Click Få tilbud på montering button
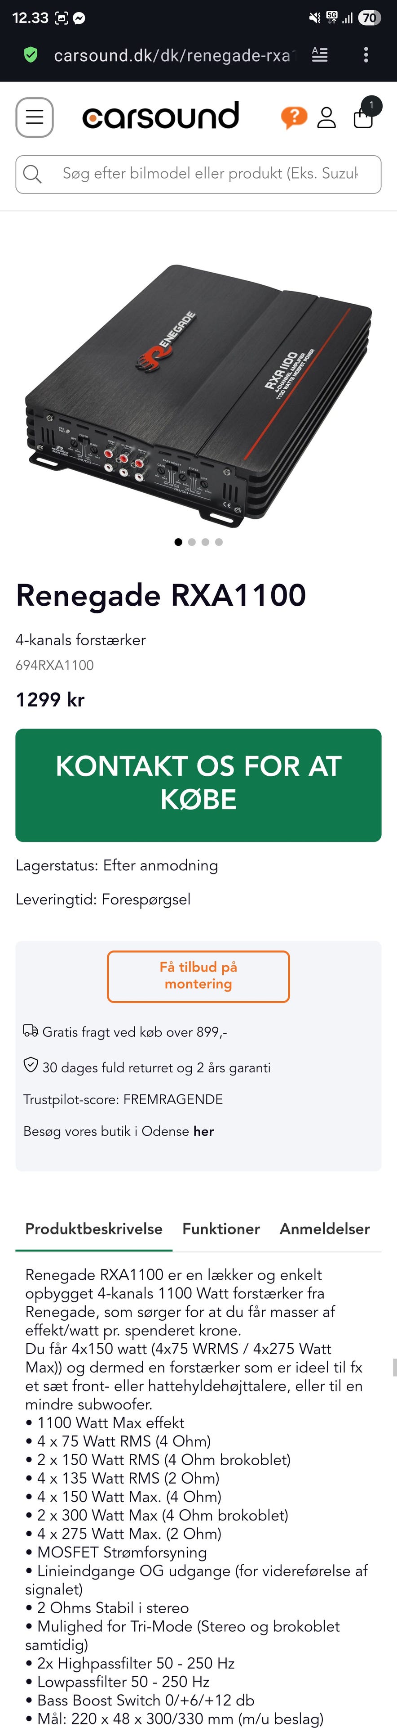397x1728 pixels. pyautogui.click(x=198, y=976)
